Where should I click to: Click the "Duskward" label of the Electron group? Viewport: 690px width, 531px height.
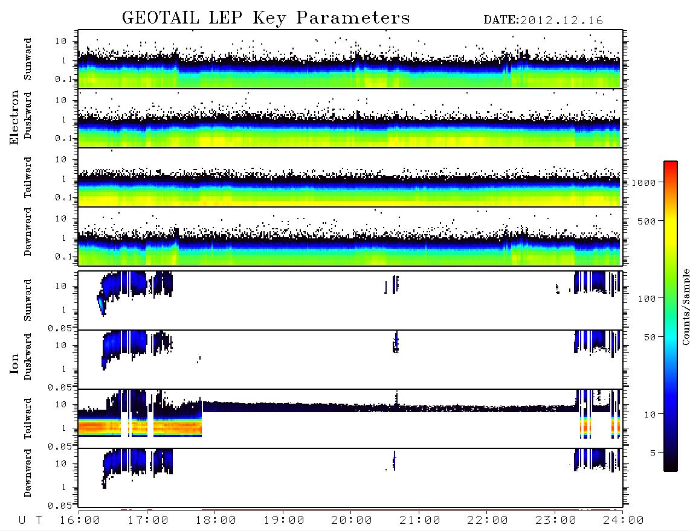click(x=28, y=116)
